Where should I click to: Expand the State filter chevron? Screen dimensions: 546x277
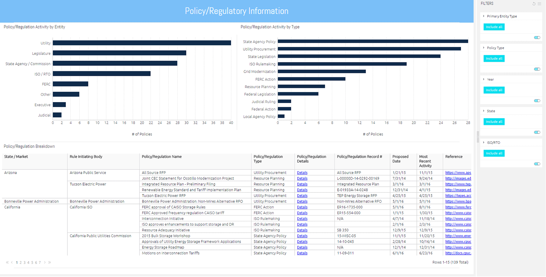click(x=484, y=111)
